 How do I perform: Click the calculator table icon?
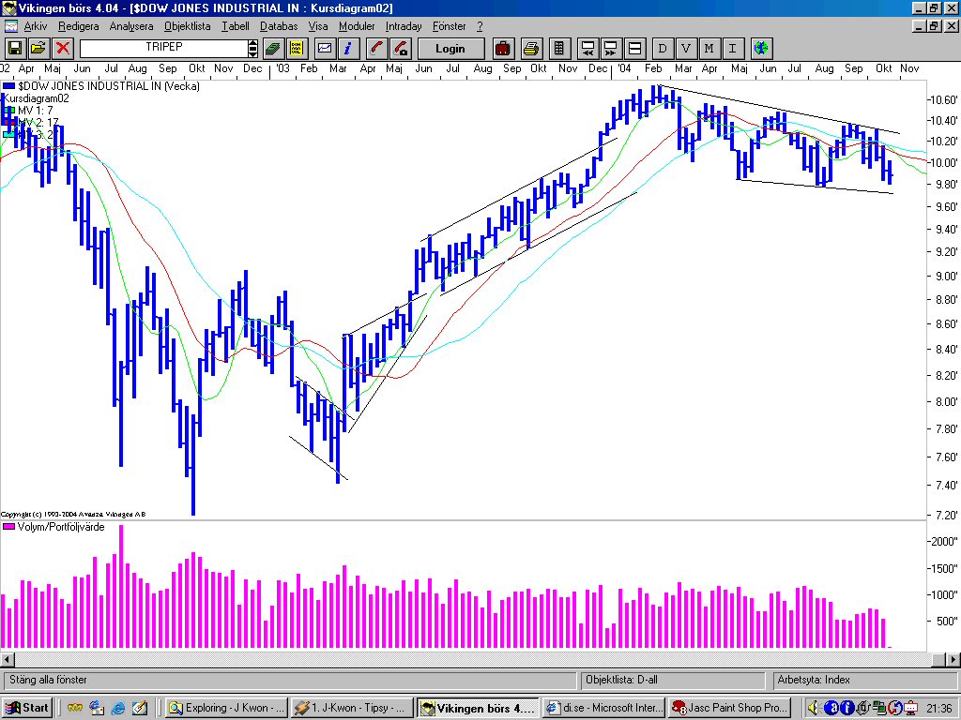coord(559,49)
